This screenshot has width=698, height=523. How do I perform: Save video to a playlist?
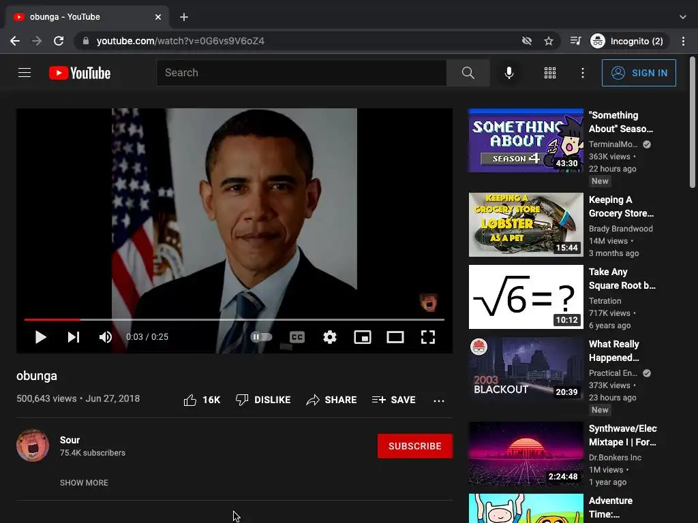(x=394, y=400)
